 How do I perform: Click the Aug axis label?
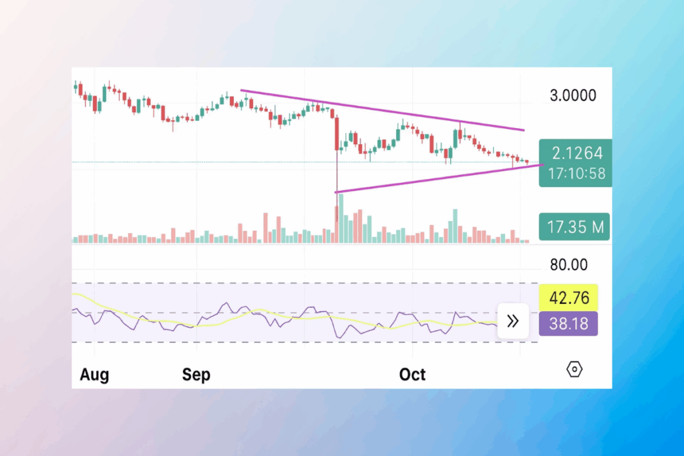[94, 375]
